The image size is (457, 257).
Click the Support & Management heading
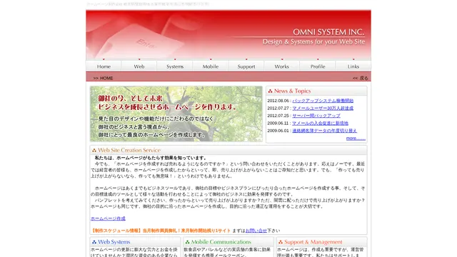(x=313, y=242)
